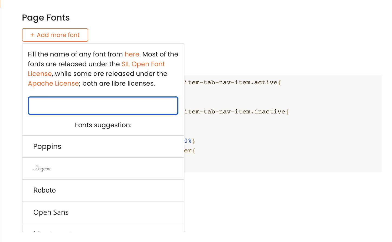392x242 pixels.
Task: Select Poppins from the font suggestions
Action: [47, 146]
